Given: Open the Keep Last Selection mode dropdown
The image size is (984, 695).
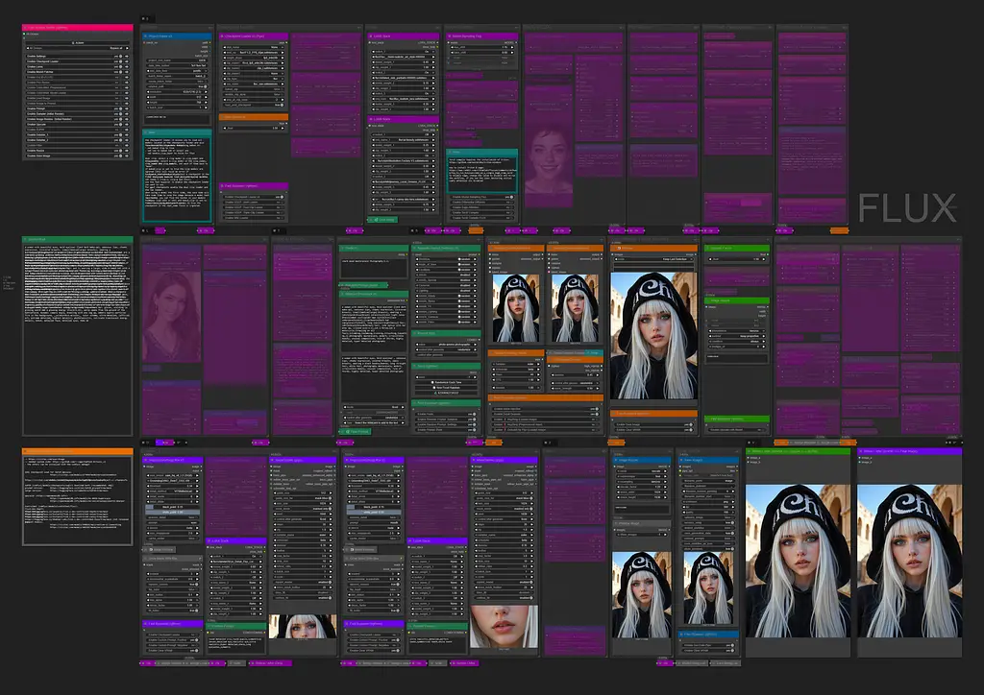Looking at the screenshot, I should click(653, 259).
